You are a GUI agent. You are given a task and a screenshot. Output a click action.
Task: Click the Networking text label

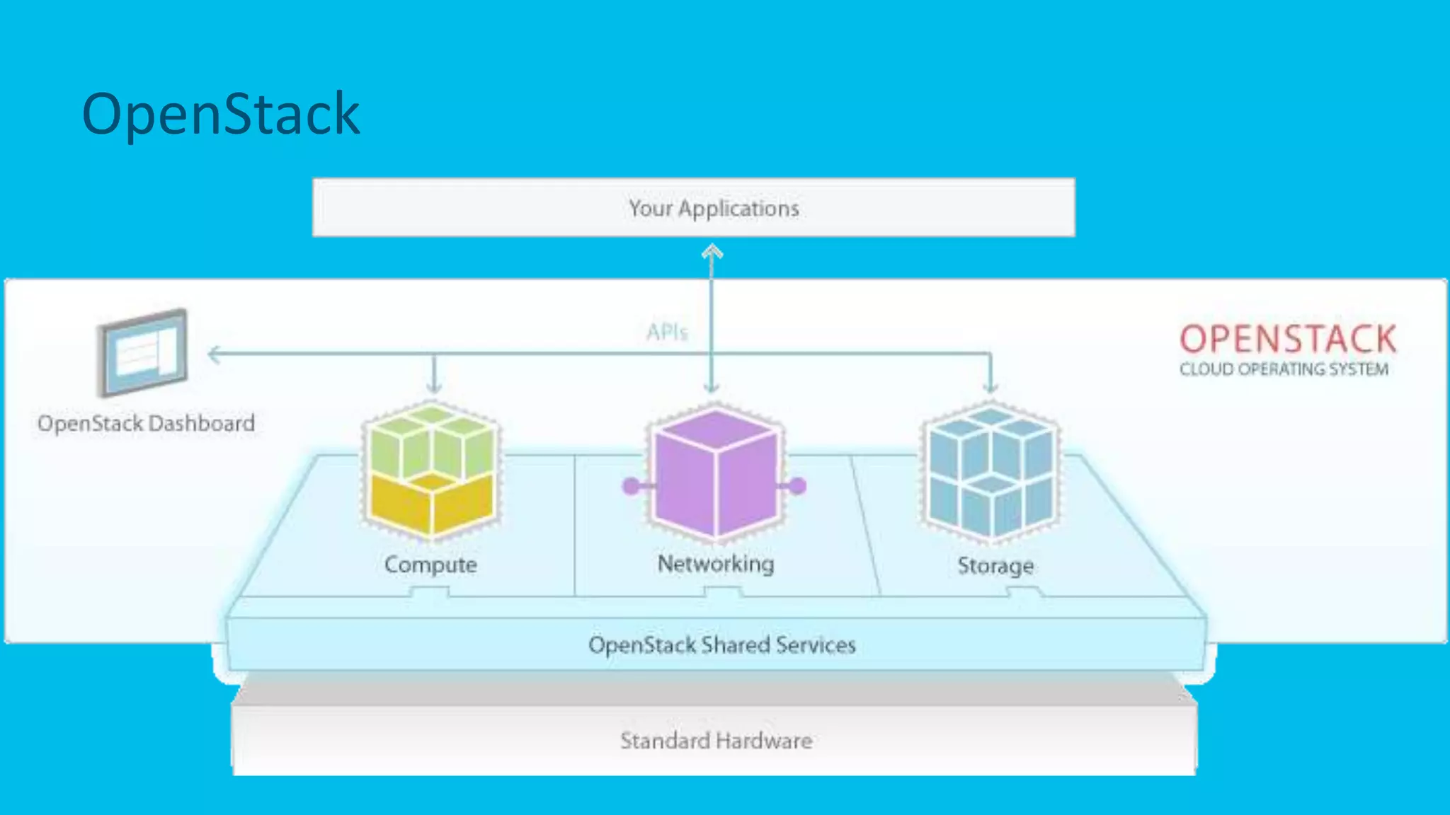[x=716, y=564]
